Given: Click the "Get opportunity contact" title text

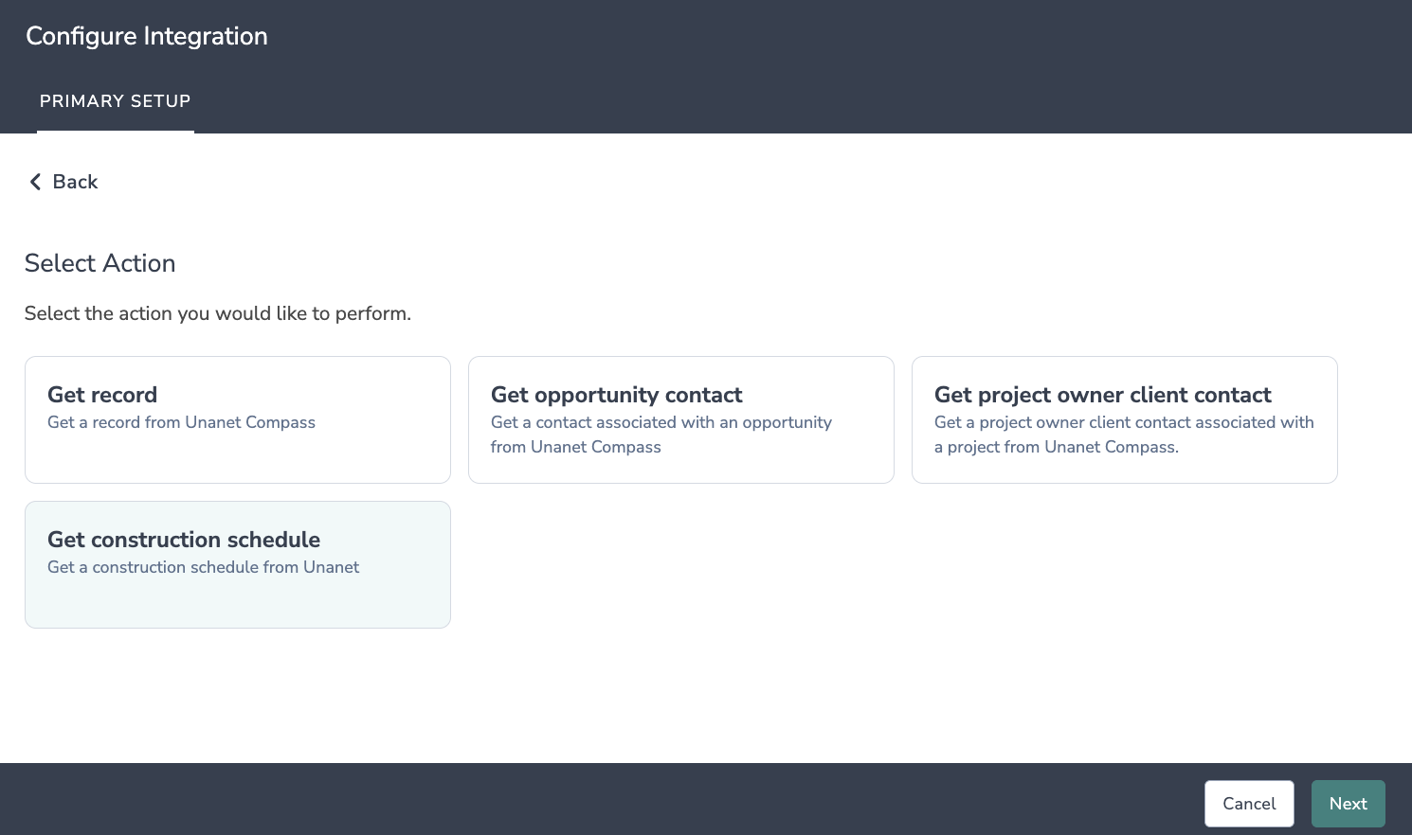Looking at the screenshot, I should tap(616, 395).
